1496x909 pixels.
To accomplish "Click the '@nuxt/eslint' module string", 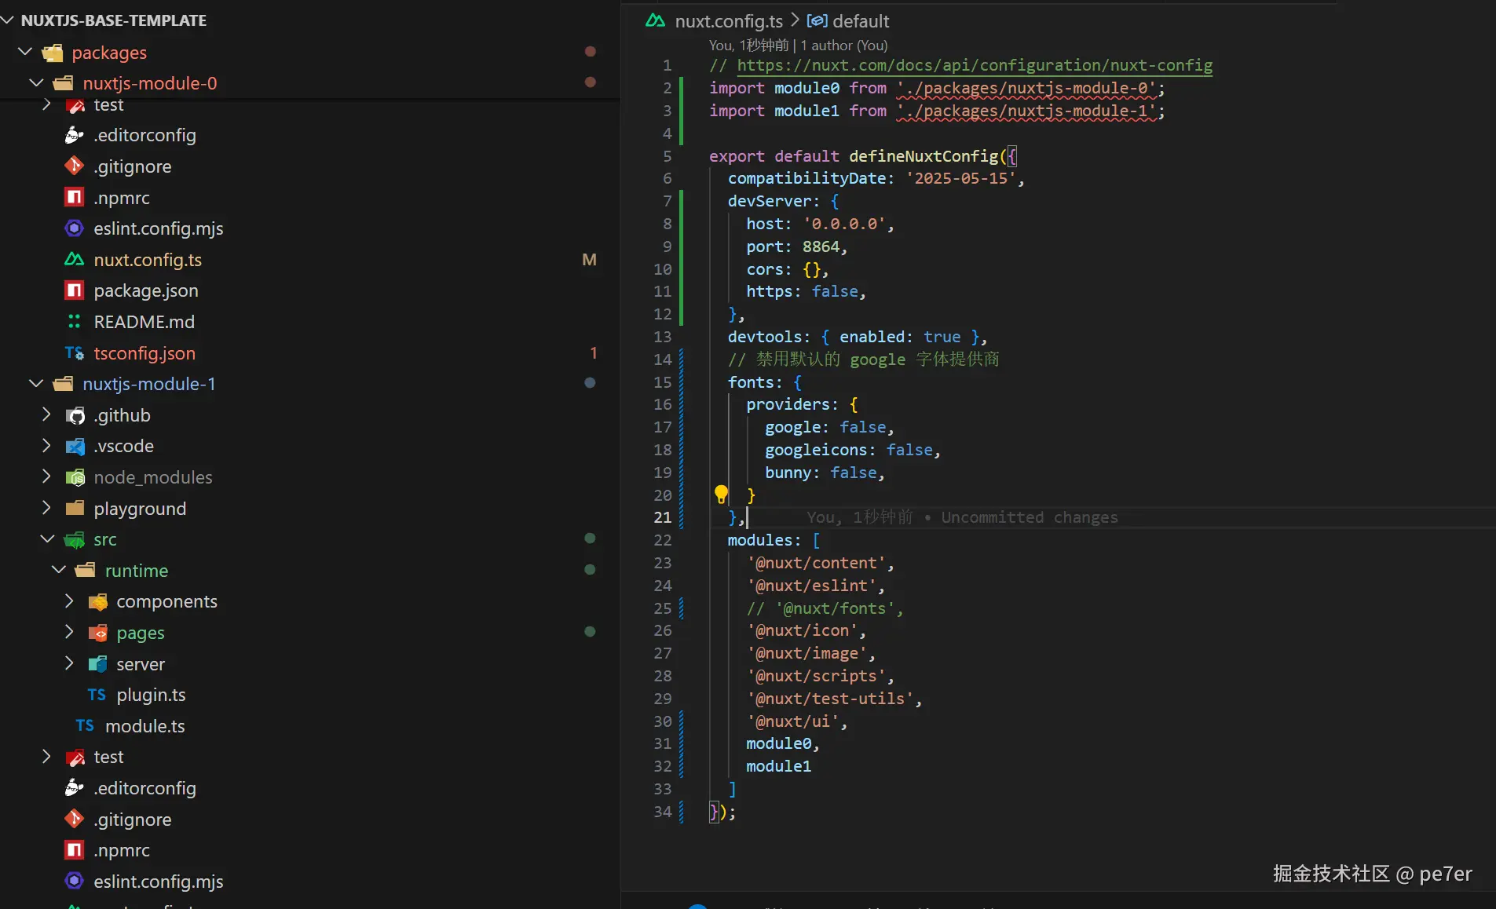I will pyautogui.click(x=811, y=586).
